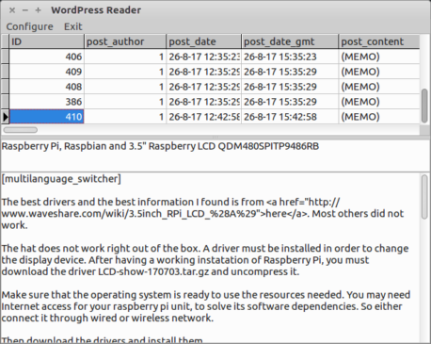Select the ID cell 386
Screen dimensions: 431x344
coord(46,102)
